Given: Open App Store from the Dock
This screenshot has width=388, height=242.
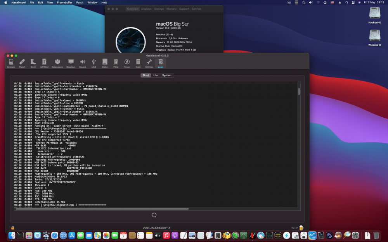Looking at the screenshot, I should pyautogui.click(x=72, y=235).
